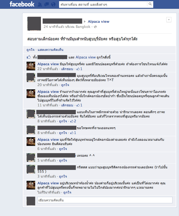Open notifications globe icon in header

tap(53, 4)
